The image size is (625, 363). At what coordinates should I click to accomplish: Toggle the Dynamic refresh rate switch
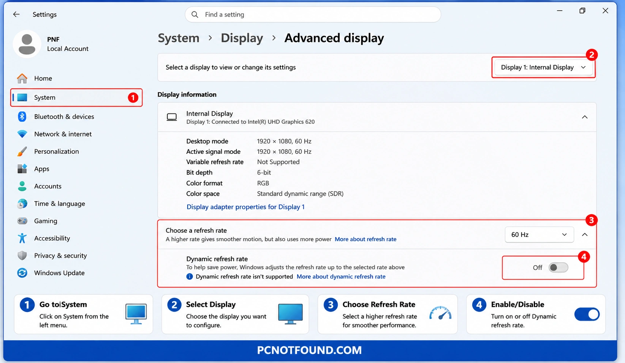pos(558,267)
